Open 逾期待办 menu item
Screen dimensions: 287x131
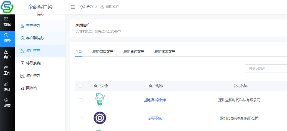[41, 76]
